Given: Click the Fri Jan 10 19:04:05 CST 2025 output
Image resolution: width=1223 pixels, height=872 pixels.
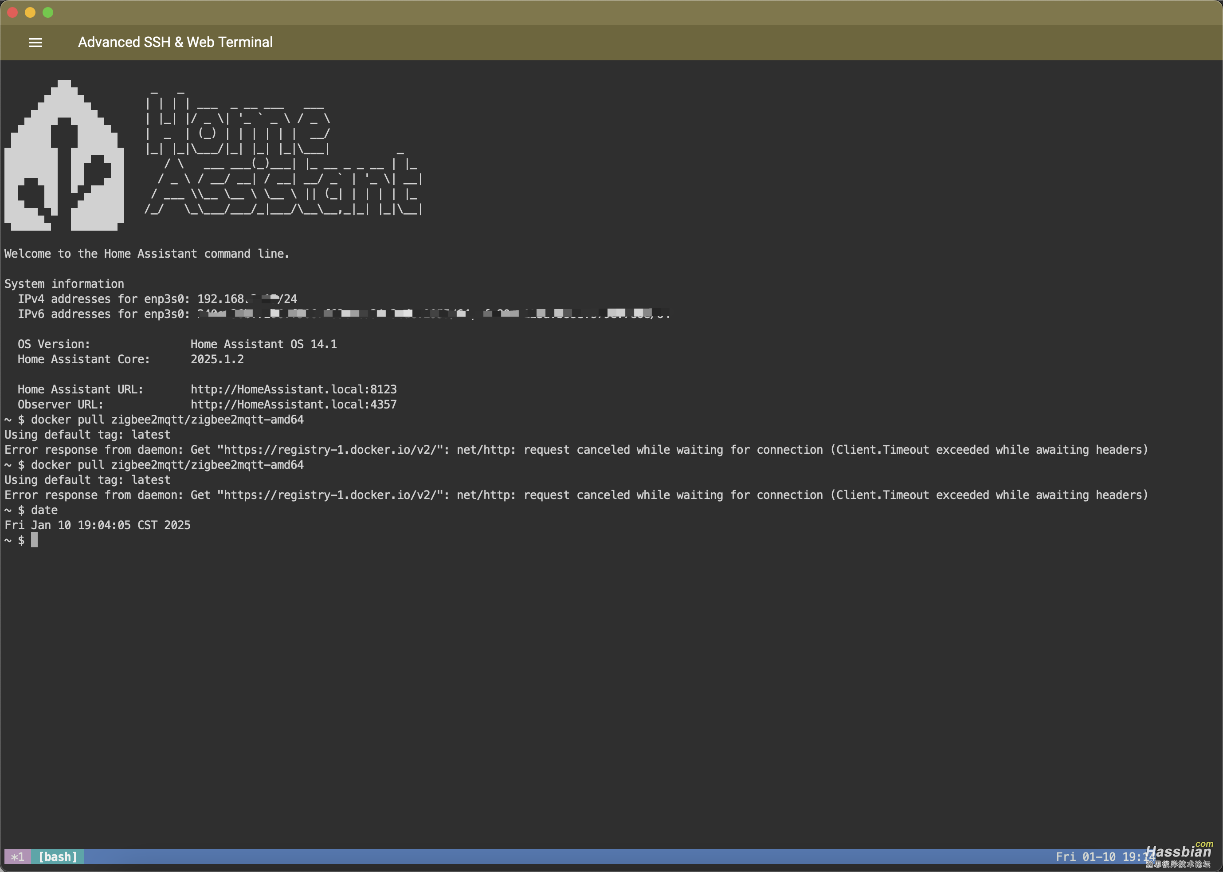Looking at the screenshot, I should [97, 525].
